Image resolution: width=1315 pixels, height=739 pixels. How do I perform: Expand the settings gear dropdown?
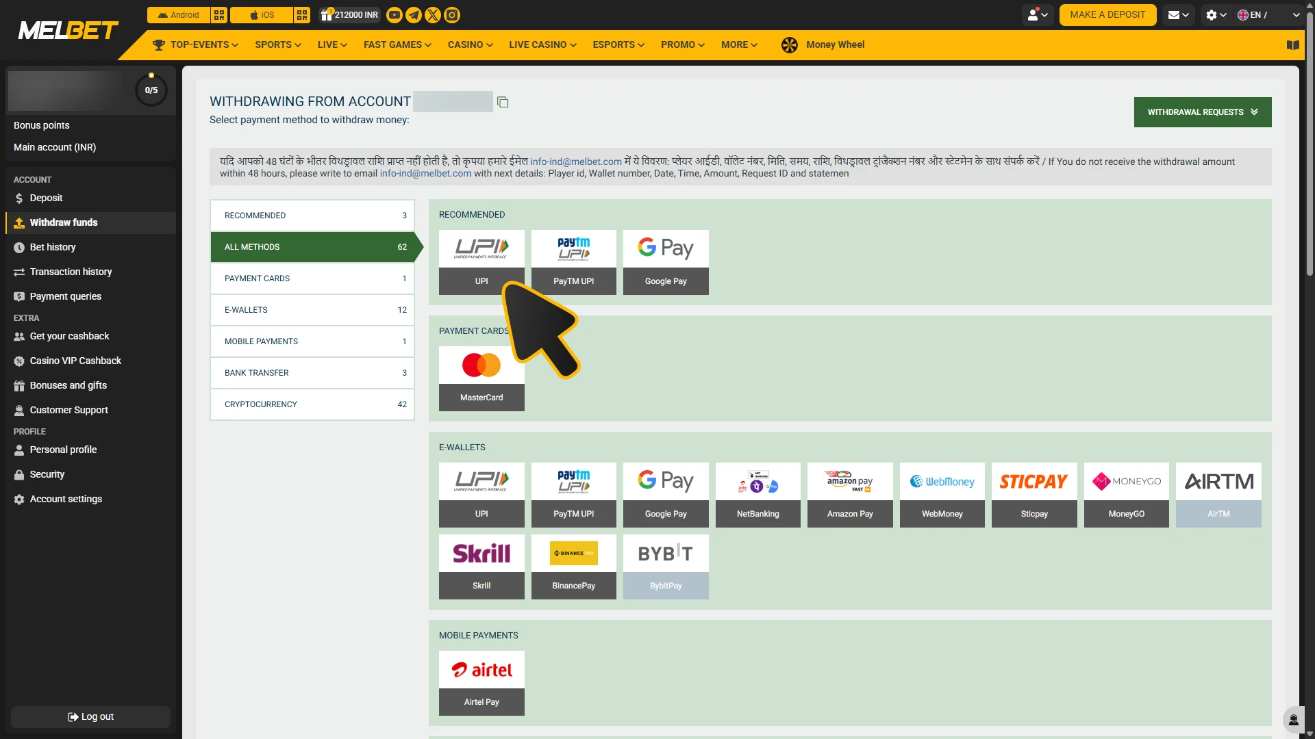[1216, 15]
